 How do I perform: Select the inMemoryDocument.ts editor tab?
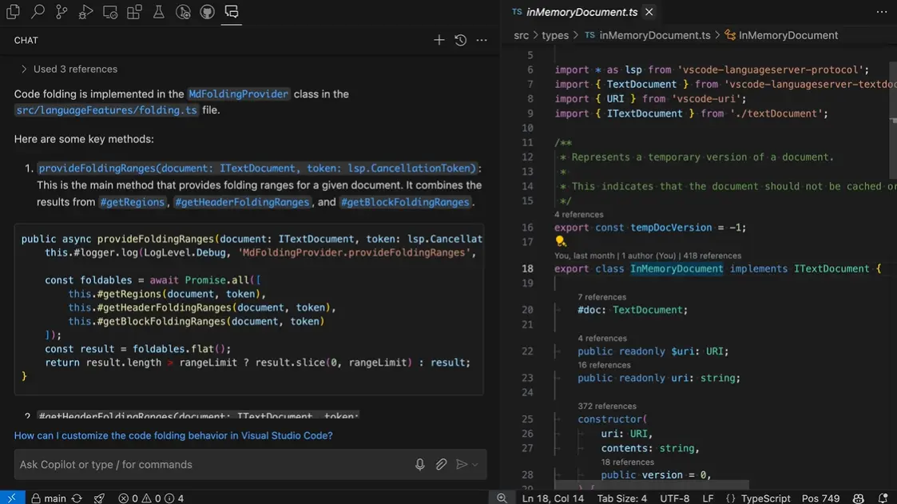(x=581, y=12)
